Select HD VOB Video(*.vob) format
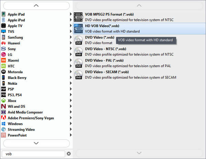 (139, 28)
